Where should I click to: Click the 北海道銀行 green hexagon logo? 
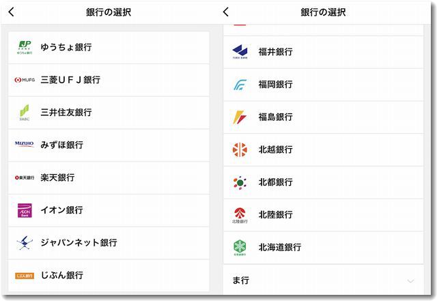240,247
